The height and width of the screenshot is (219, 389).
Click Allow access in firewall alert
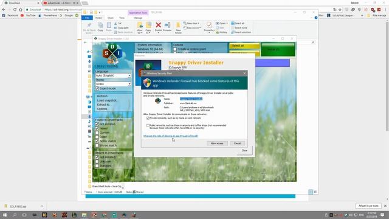tap(217, 144)
